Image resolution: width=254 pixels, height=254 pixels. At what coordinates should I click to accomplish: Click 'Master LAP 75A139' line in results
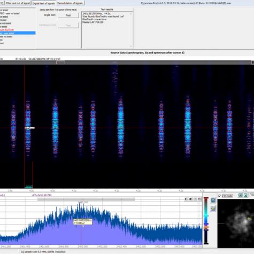coord(93,22)
